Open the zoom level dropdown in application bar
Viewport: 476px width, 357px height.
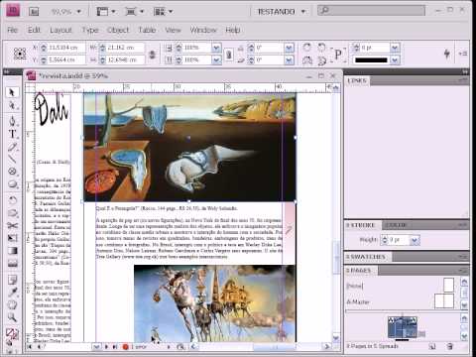point(66,12)
